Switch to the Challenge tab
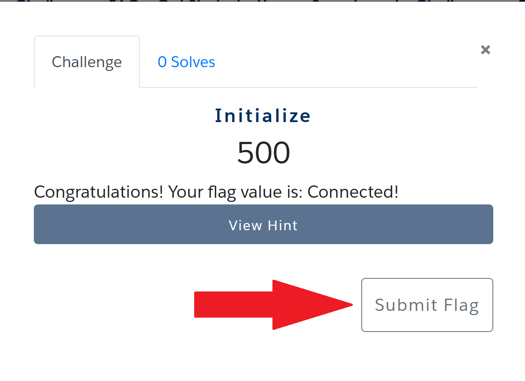Viewport: 525px width, 381px height. point(87,62)
